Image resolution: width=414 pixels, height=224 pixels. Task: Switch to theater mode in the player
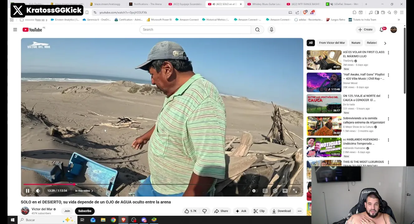285,191
